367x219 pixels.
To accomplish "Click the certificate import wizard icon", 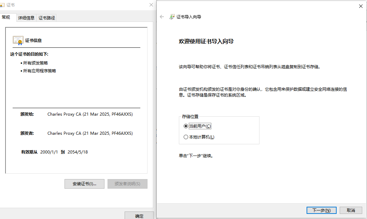I will [172, 17].
